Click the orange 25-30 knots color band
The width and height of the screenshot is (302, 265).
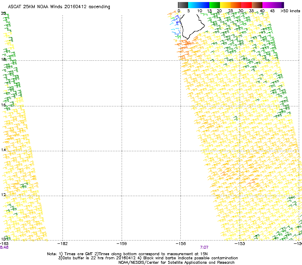(x=236, y=5)
